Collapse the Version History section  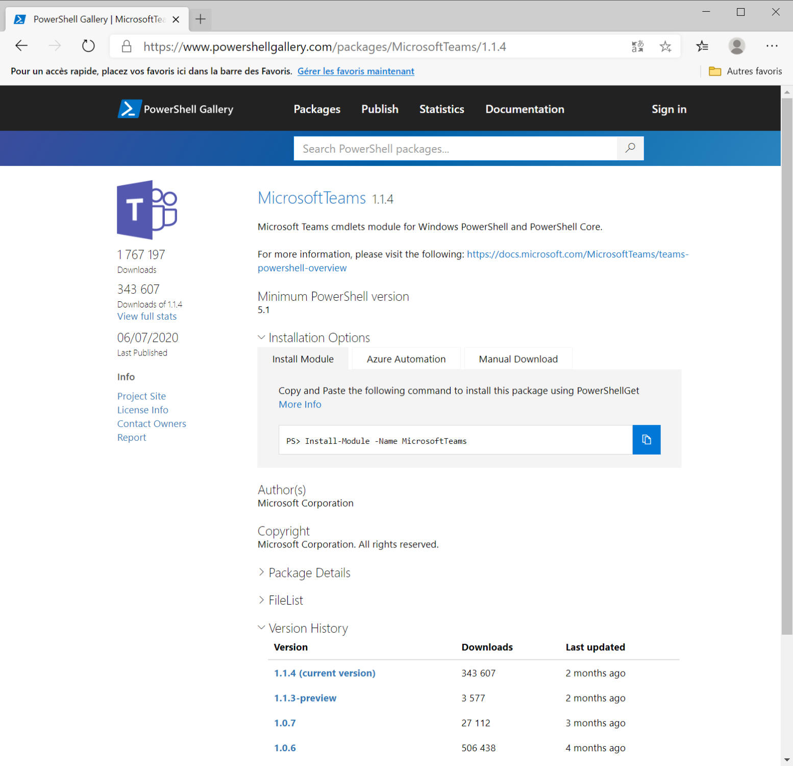(x=303, y=628)
